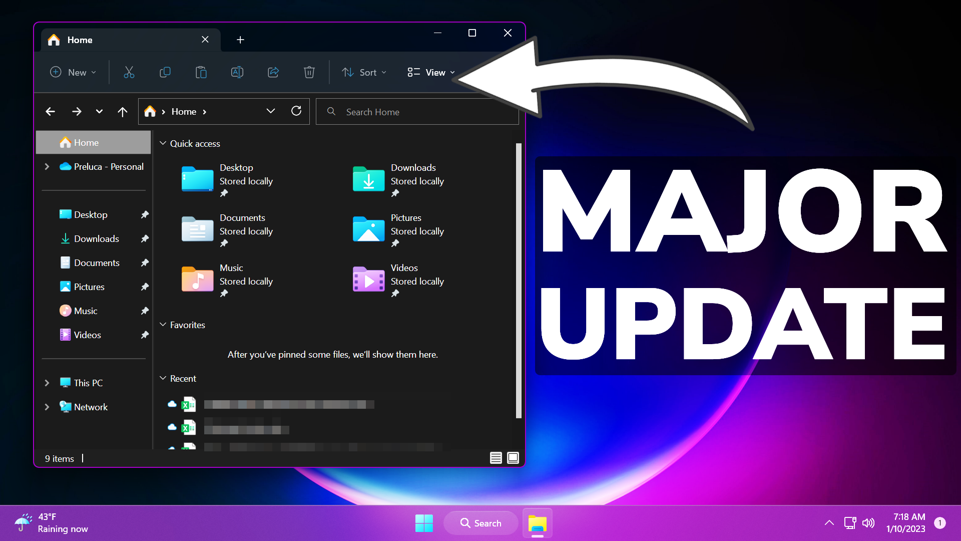This screenshot has width=961, height=541.
Task: Expand the address bar history dropdown
Action: pyautogui.click(x=271, y=111)
